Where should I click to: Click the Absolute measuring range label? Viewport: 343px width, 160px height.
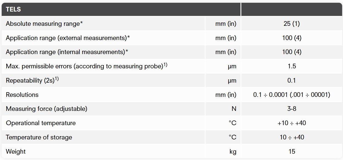pyautogui.click(x=44, y=24)
